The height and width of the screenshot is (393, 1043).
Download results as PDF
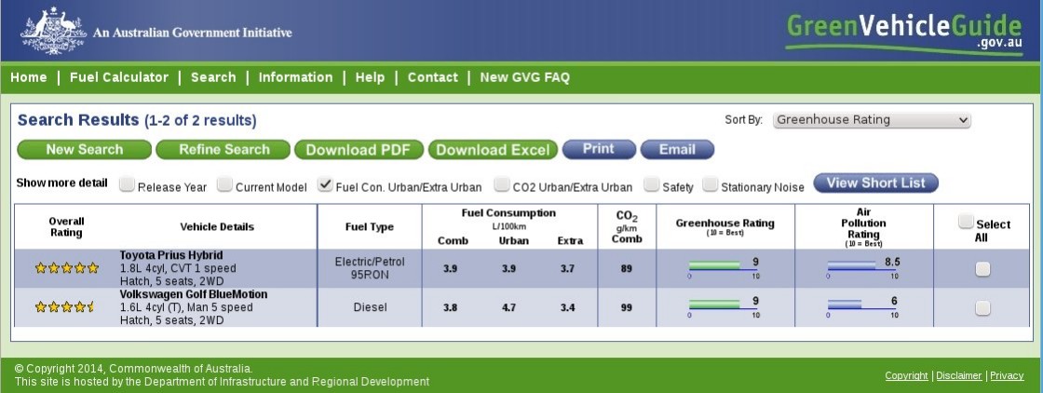(x=359, y=150)
